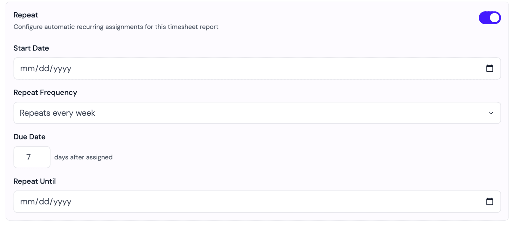The image size is (512, 227).
Task: Click inside the days after assigned box
Action: point(32,157)
